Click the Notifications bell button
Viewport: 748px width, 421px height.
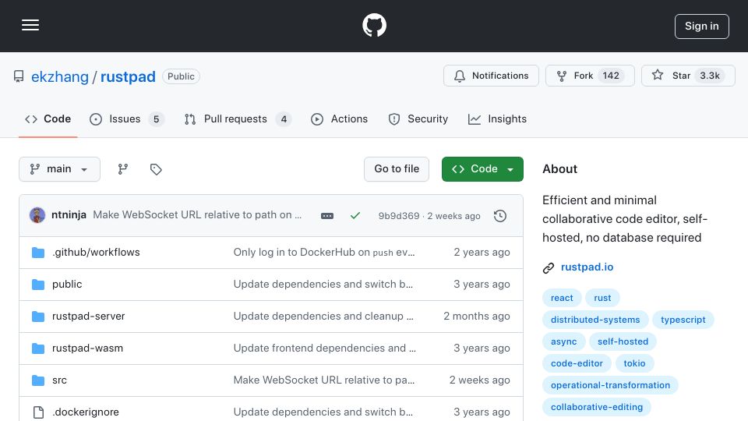click(491, 76)
